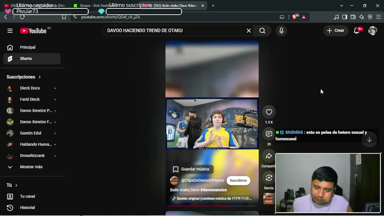Select Shorts in the sidebar
Viewport: 384px width, 216px height.
32,59
